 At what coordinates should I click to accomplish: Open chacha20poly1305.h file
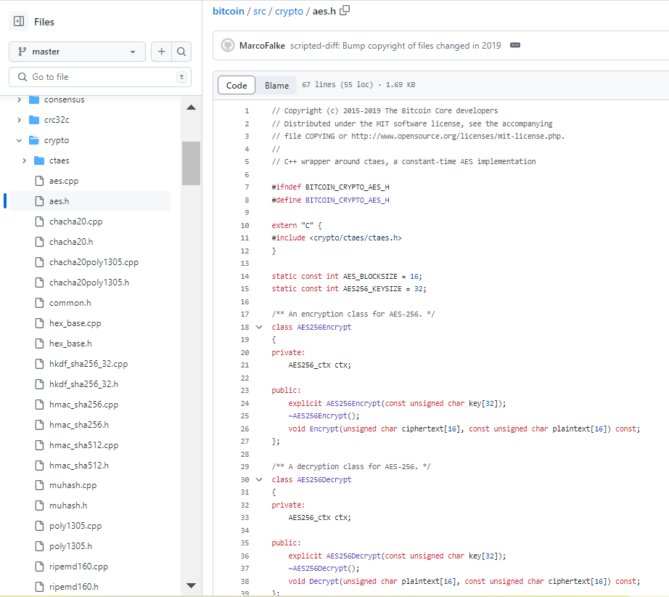pos(89,283)
